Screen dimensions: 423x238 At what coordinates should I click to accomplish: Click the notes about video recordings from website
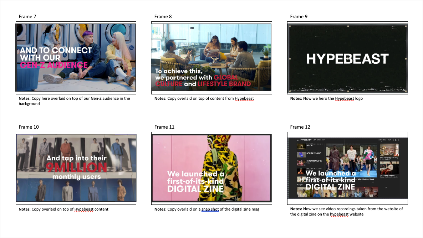[x=346, y=211]
